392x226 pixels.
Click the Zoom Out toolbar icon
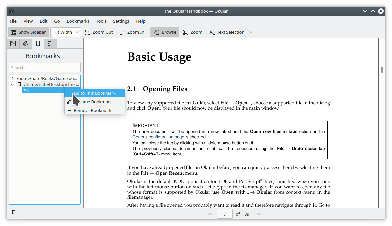tap(99, 32)
